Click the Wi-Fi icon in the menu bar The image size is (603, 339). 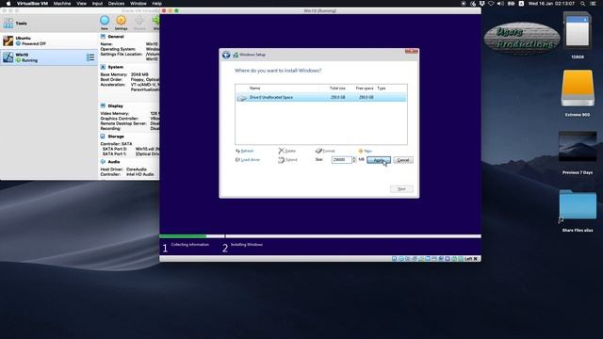coord(491,4)
